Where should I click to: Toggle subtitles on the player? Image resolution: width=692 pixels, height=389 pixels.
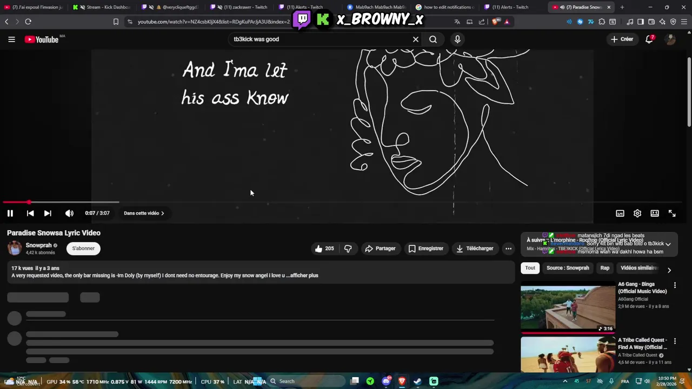coord(620,213)
